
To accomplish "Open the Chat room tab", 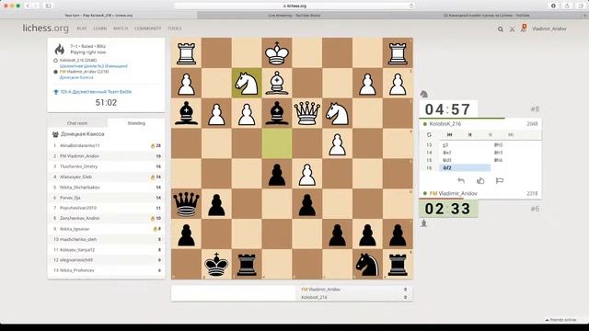I will tap(77, 123).
